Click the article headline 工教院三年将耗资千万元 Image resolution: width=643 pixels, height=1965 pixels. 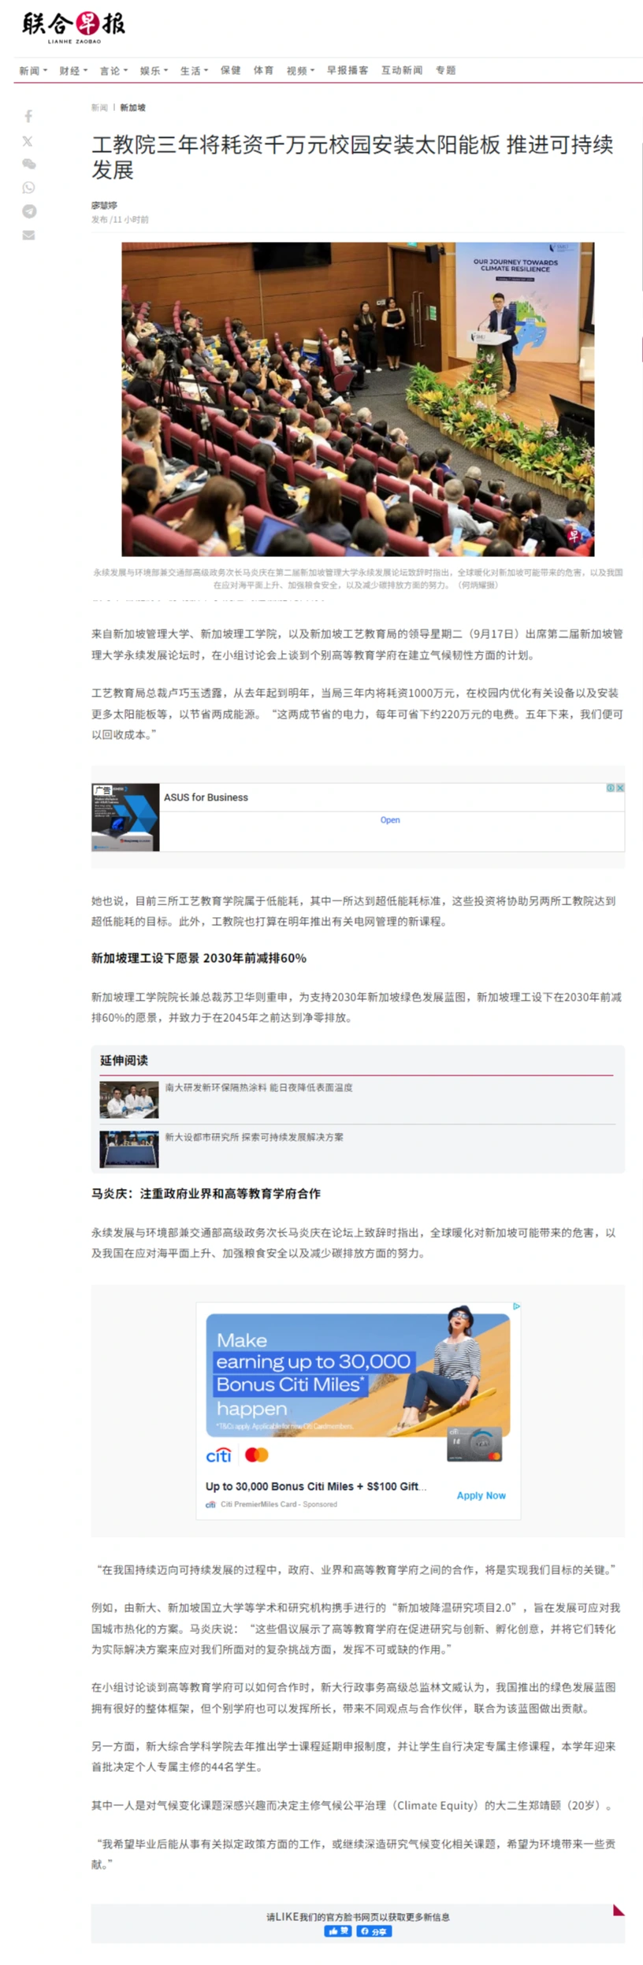point(352,157)
